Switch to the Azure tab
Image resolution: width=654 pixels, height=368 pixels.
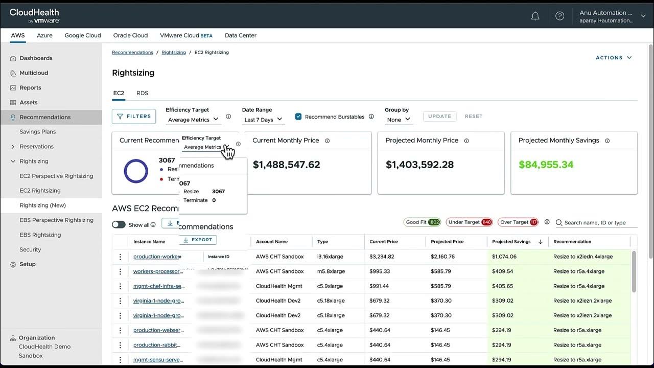click(x=44, y=35)
